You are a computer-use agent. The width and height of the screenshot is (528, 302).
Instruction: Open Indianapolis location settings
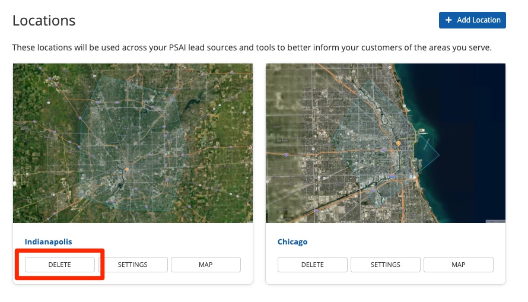click(x=132, y=265)
